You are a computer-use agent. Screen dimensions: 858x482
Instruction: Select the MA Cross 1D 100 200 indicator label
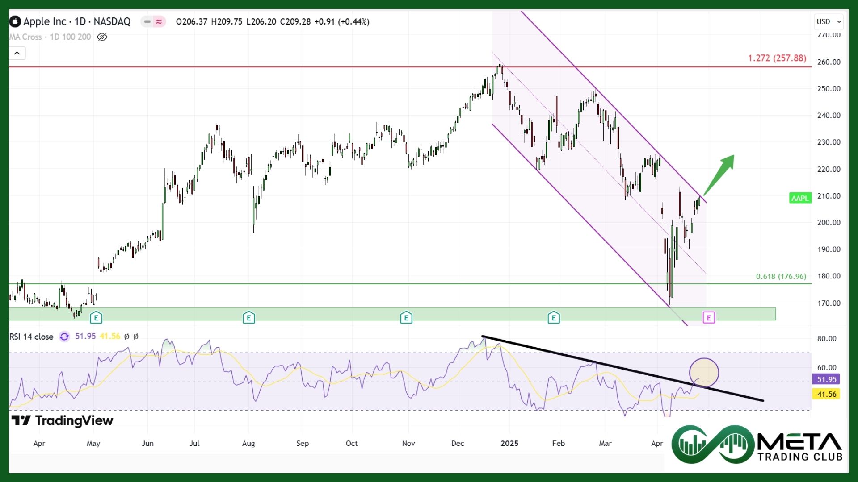click(x=50, y=37)
